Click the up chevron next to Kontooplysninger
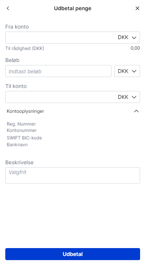This screenshot has height=265, width=145. (136, 111)
